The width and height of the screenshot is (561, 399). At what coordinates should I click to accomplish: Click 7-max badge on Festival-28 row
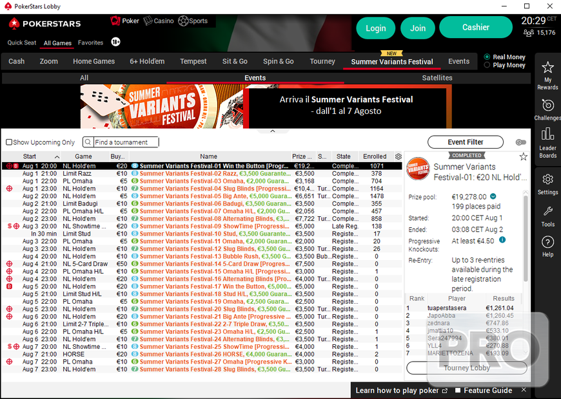pos(135,369)
